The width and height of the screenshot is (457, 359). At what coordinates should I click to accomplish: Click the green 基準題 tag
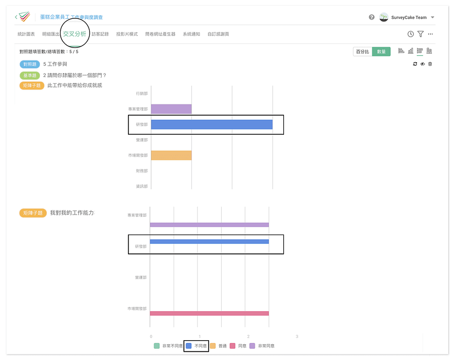point(30,75)
